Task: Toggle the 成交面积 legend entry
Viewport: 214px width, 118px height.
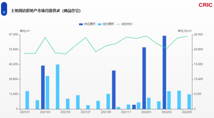Action: coord(106,24)
